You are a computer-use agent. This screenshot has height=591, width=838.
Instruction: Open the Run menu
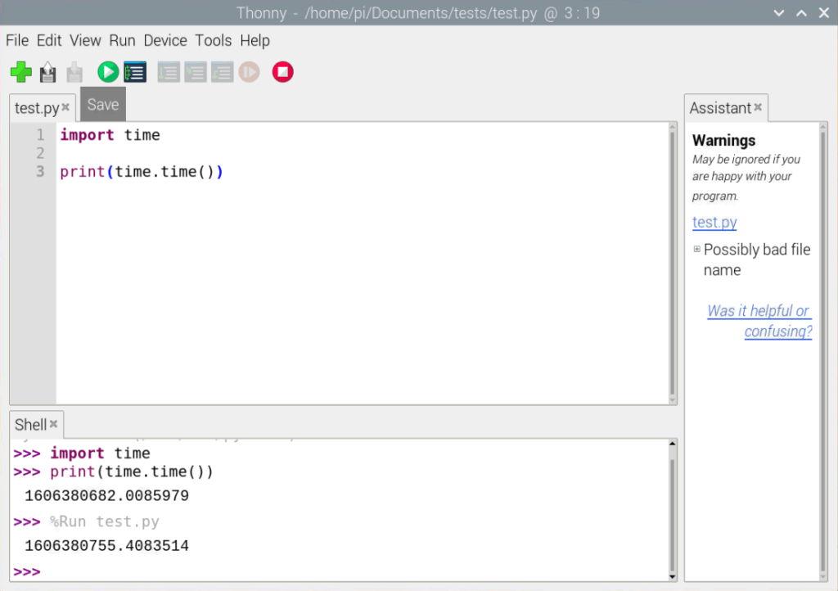(122, 40)
